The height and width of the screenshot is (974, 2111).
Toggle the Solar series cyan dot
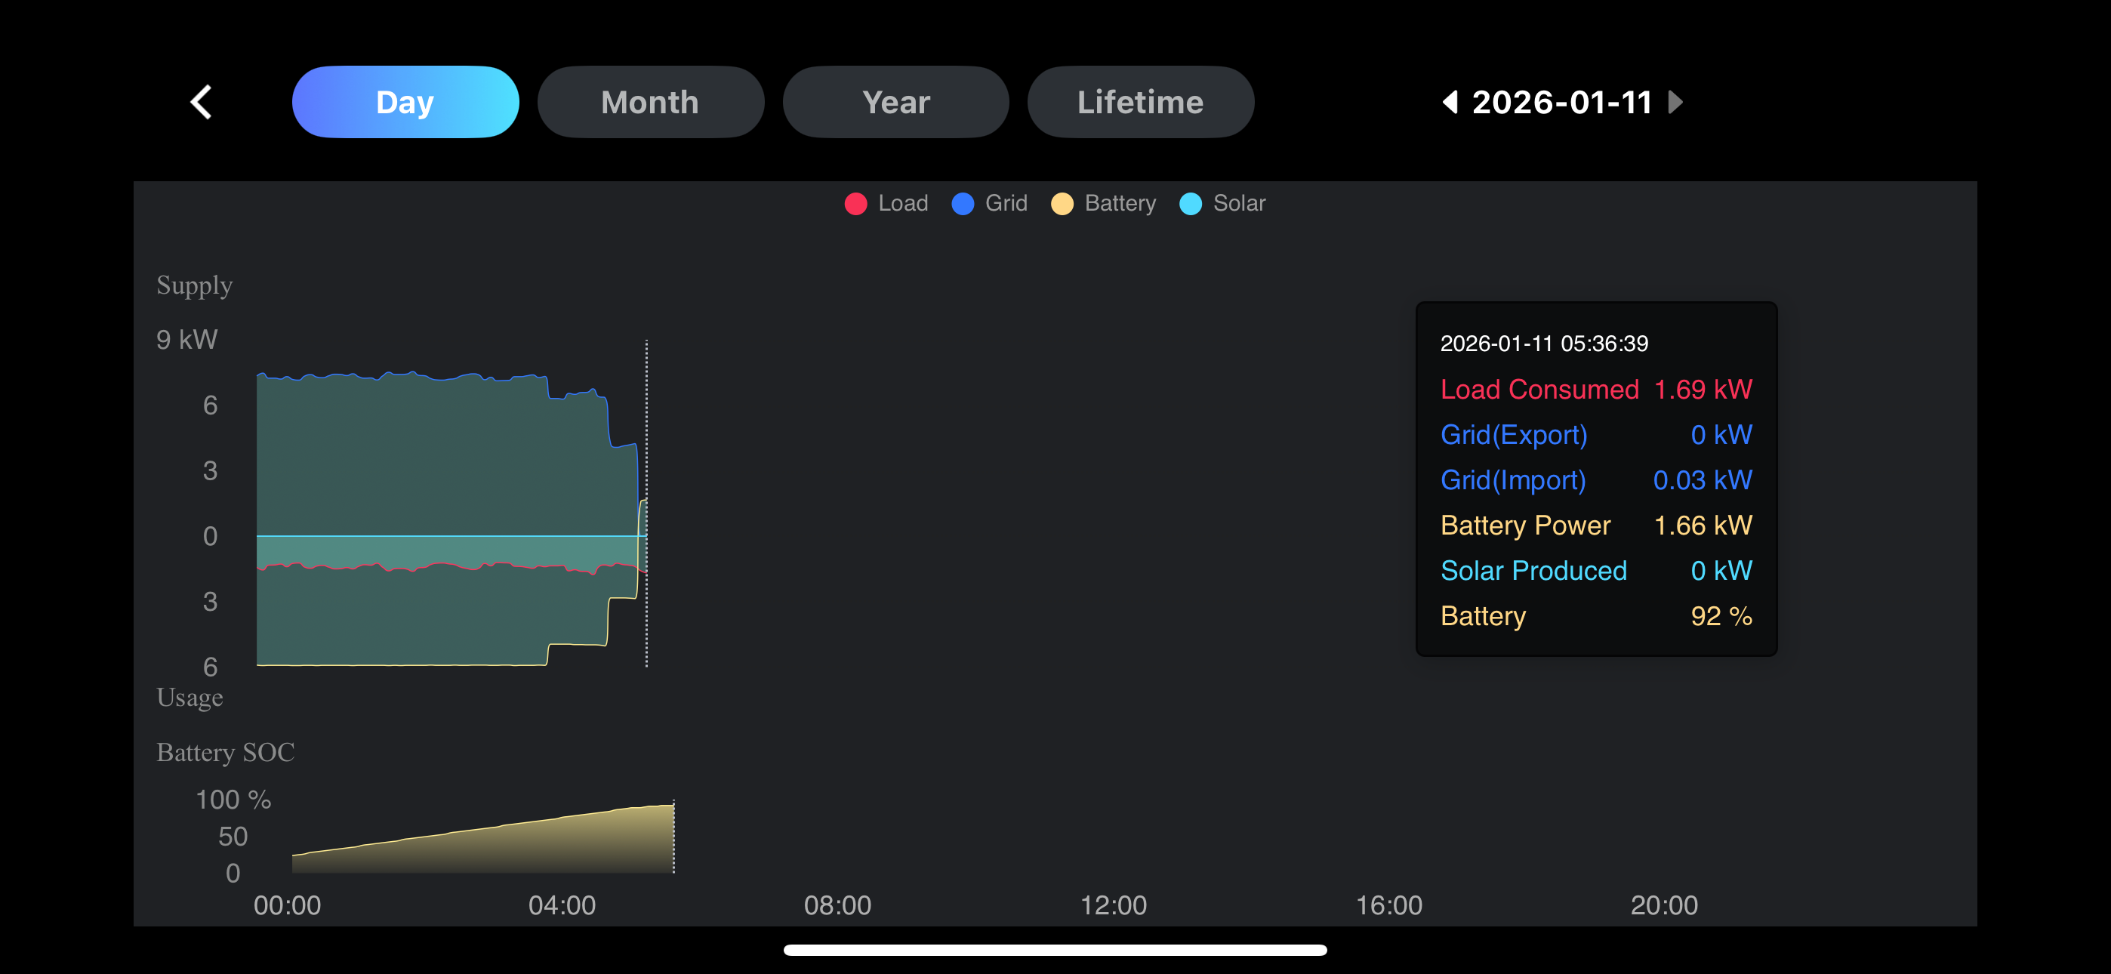1191,204
